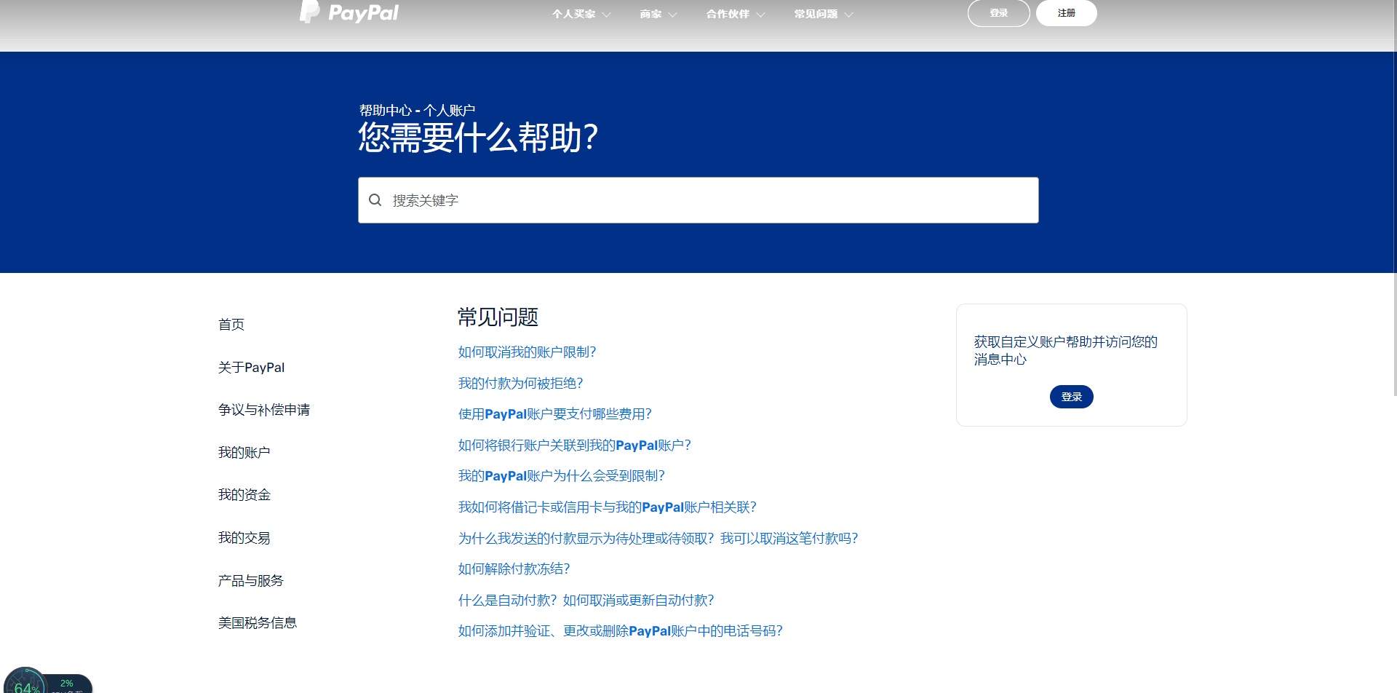Open link 如何解除付款冻结?

(514, 569)
